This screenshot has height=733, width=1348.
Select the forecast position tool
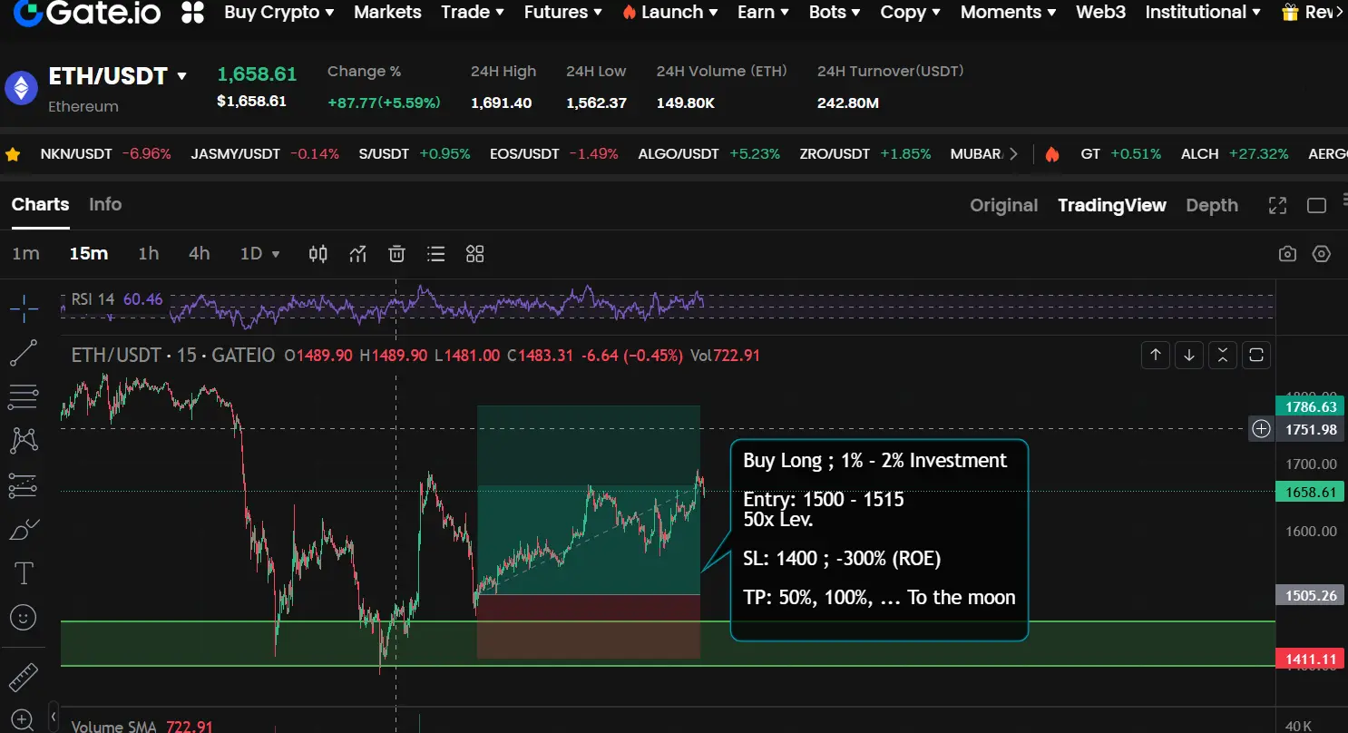(x=24, y=485)
